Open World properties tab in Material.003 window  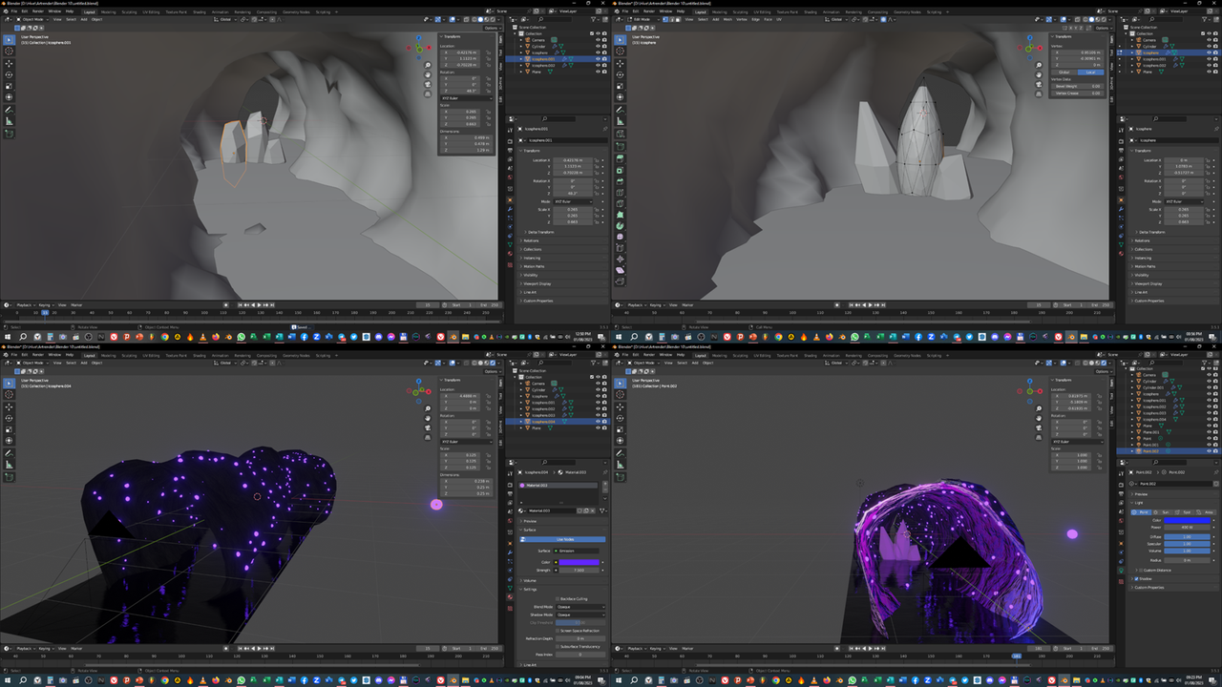click(510, 521)
